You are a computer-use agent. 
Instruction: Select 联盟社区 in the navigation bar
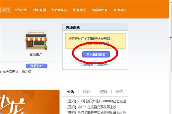tap(79, 10)
